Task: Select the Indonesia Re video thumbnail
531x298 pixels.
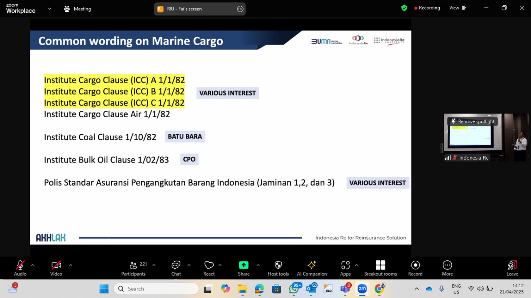Action: [x=486, y=138]
